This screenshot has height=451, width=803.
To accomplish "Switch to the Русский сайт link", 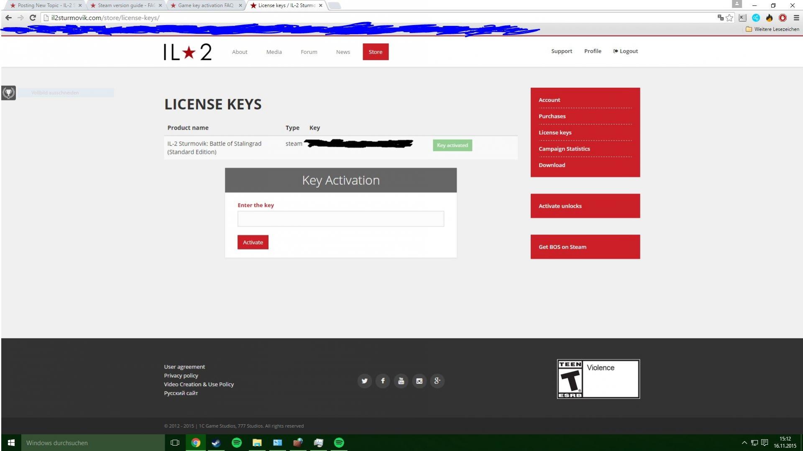I will (x=181, y=393).
